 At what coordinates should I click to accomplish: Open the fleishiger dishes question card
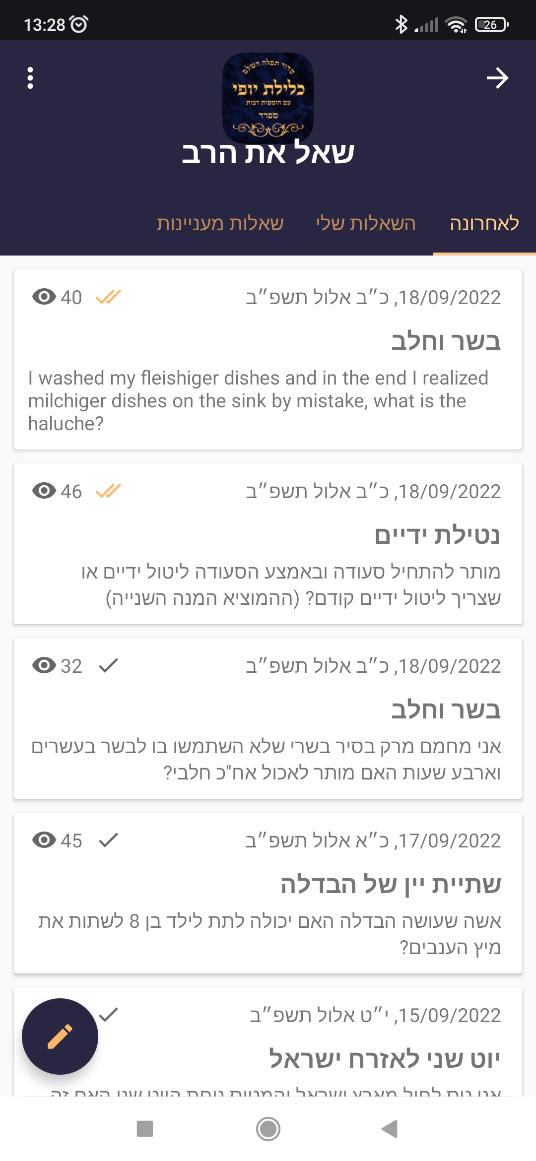pyautogui.click(x=268, y=360)
